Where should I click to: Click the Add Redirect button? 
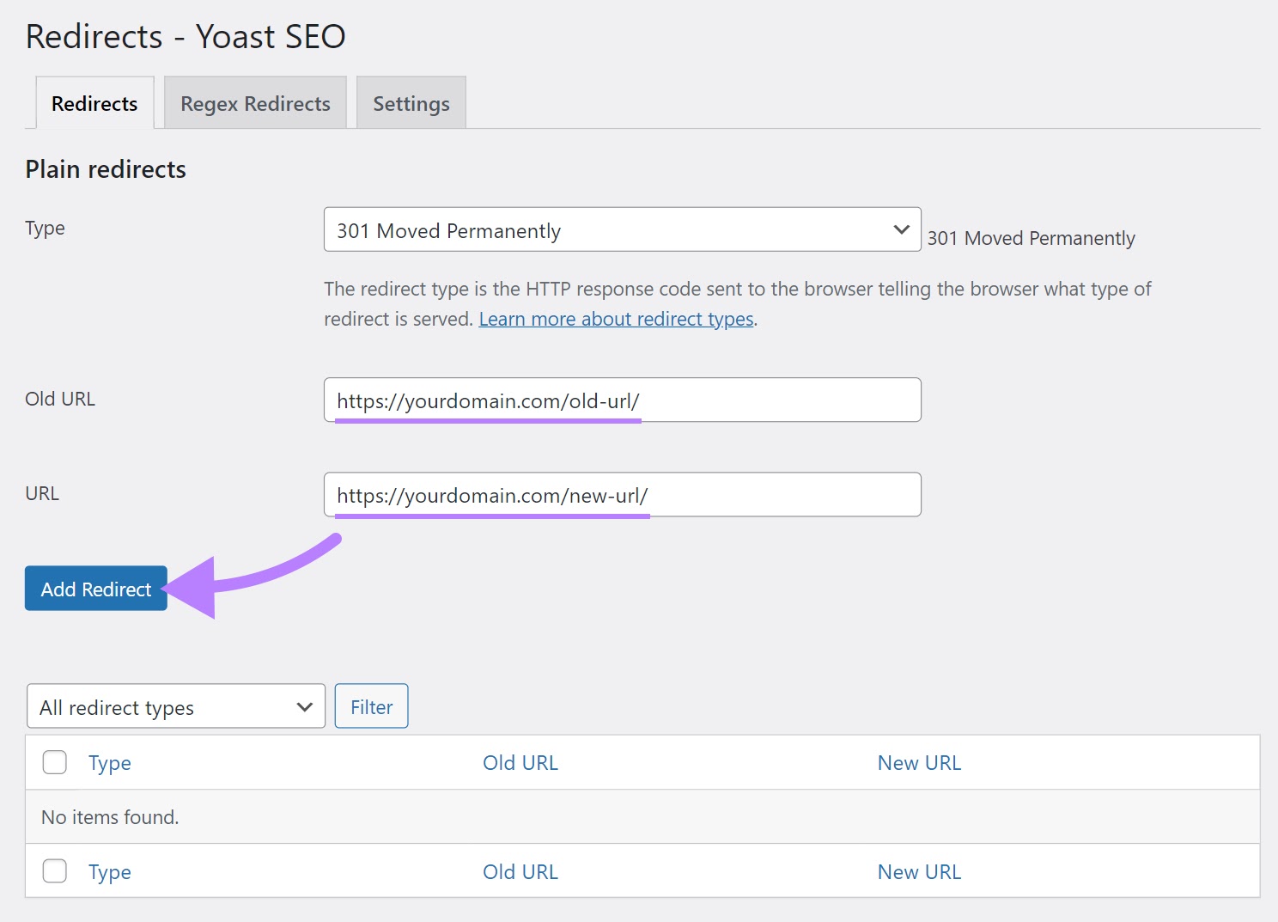point(95,589)
